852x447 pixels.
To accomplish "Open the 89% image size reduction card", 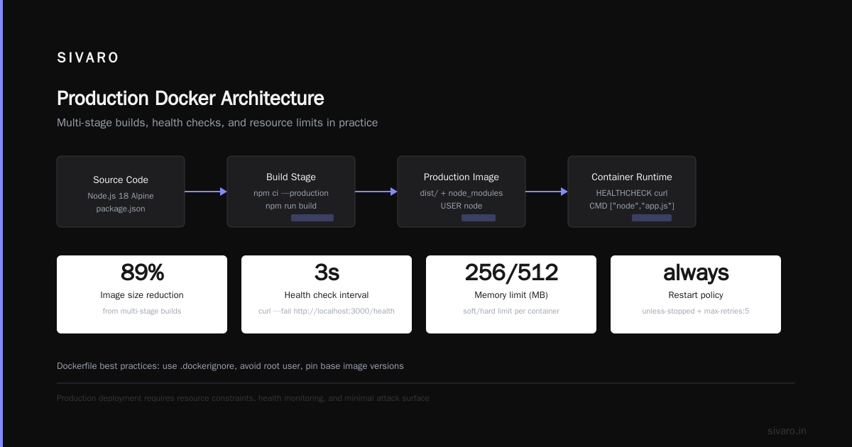I will click(x=142, y=294).
